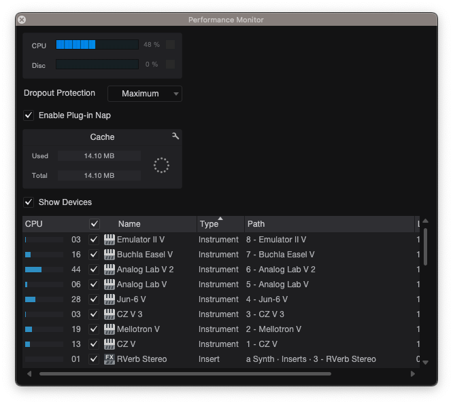Click Emulator II V instrument keyboard icon
Viewport: 453px width, 404px height.
coord(110,240)
